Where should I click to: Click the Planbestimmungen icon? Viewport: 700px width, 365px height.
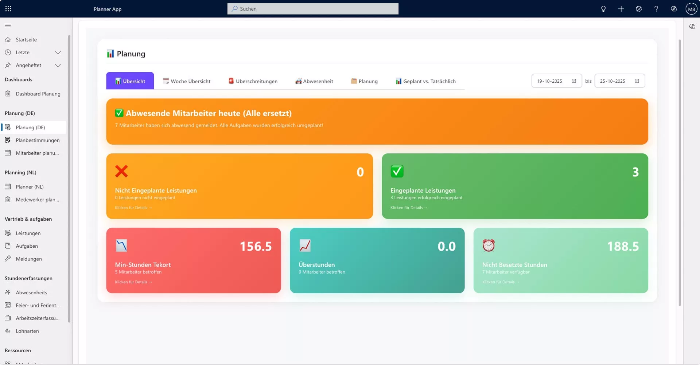(8, 140)
